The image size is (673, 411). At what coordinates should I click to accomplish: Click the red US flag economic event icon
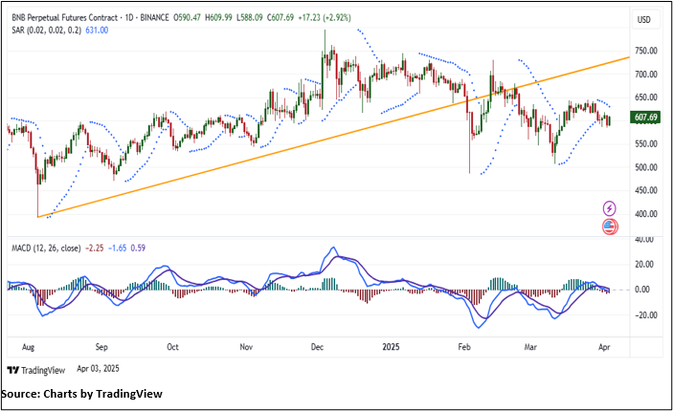click(610, 227)
